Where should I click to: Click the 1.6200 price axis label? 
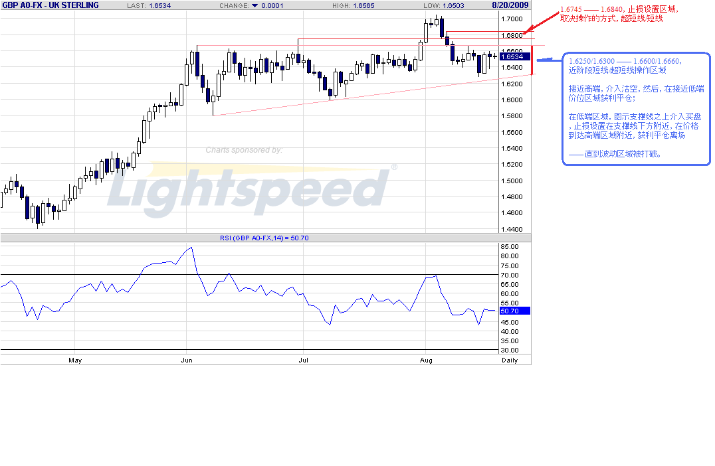(x=512, y=84)
